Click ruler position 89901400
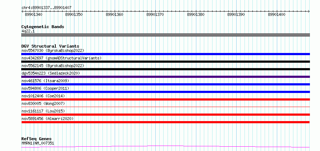Screen dimensions: 320x151 pyautogui.click(x=277, y=14)
